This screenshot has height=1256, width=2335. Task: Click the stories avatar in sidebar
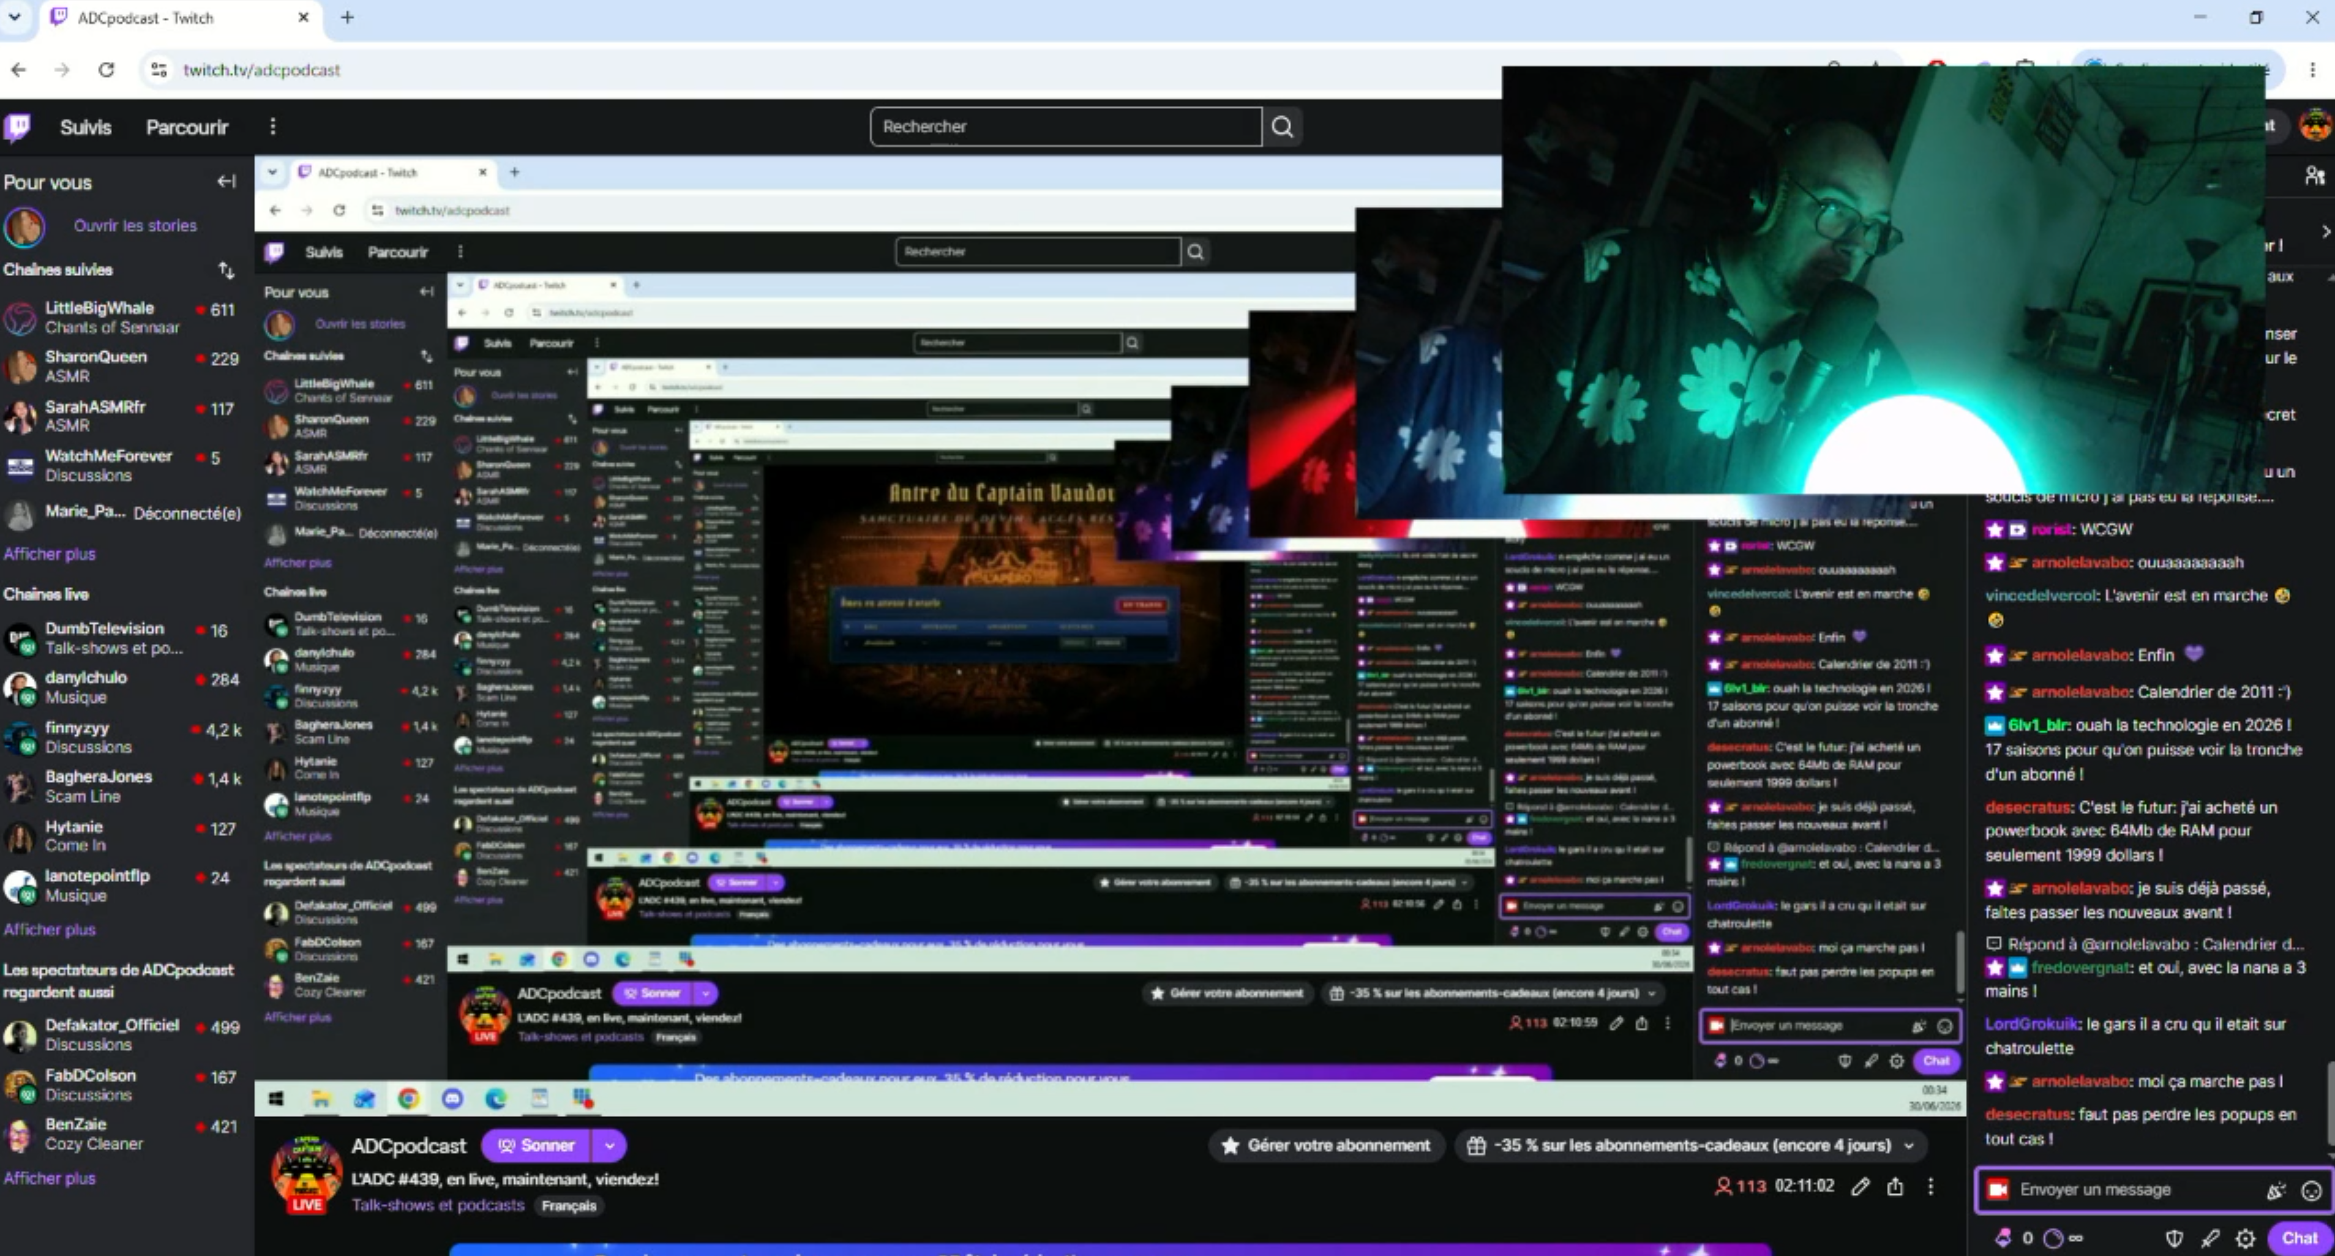(x=24, y=226)
